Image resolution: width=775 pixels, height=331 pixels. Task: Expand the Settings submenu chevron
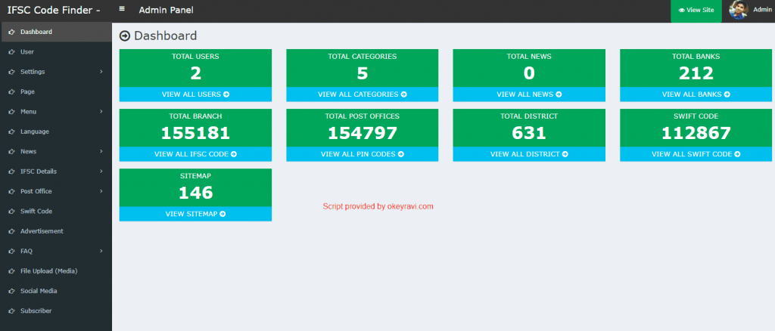point(101,72)
